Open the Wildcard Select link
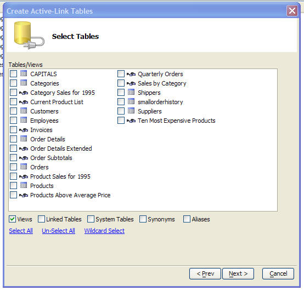Image resolution: width=304 pixels, height=291 pixels. coord(104,231)
